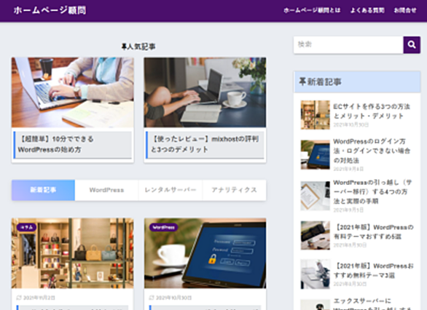Click the coffee cup and laptop photo
427x310 pixels.
click(x=205, y=92)
